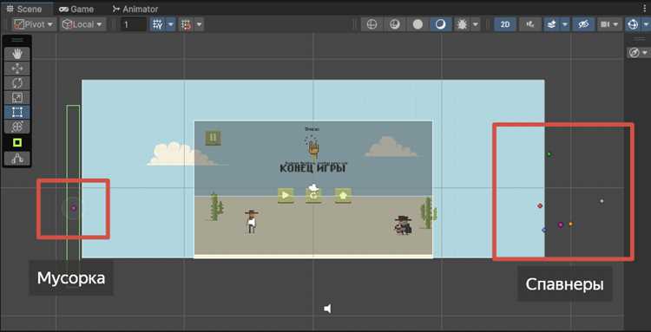The image size is (651, 332).
Task: Select the green spawner point
Action: click(549, 154)
